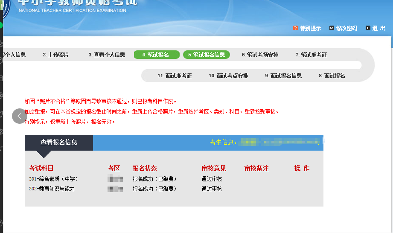Go to step 3 查看个人信息
This screenshot has width=393, height=233.
pos(107,55)
